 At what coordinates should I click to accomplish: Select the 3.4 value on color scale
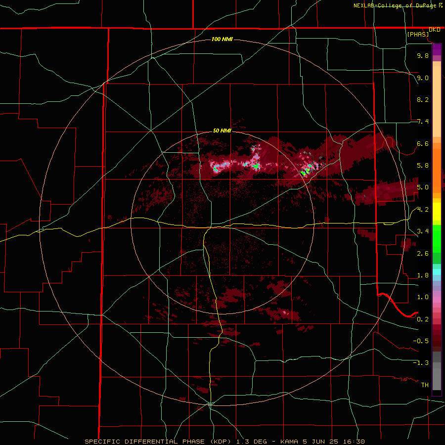click(x=423, y=231)
